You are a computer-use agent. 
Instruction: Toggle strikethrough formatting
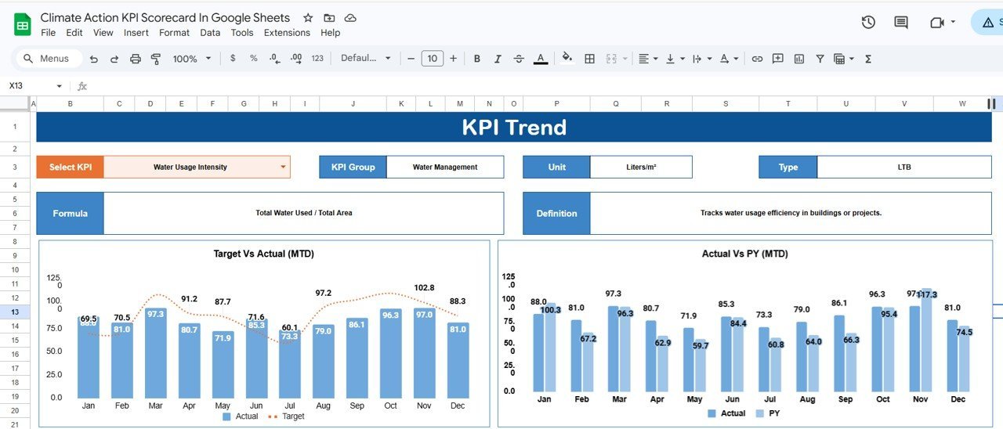[x=519, y=59]
